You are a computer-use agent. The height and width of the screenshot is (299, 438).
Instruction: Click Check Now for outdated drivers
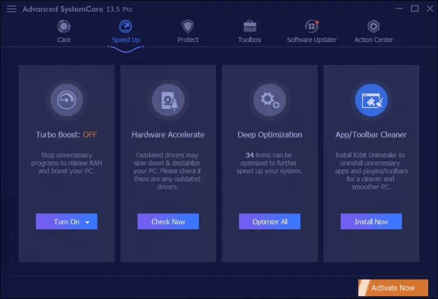(168, 221)
